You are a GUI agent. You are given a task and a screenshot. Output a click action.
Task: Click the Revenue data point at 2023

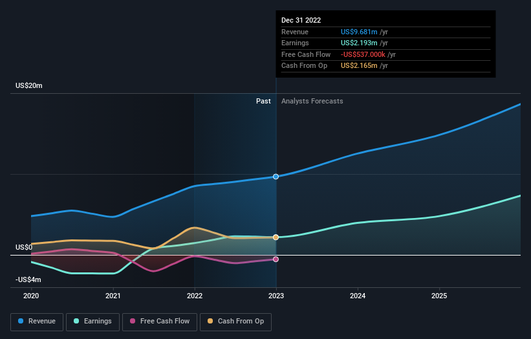[x=276, y=177]
